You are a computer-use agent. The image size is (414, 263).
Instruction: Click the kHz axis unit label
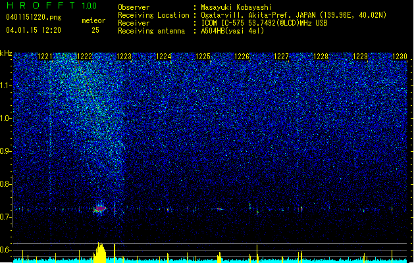click(x=6, y=53)
